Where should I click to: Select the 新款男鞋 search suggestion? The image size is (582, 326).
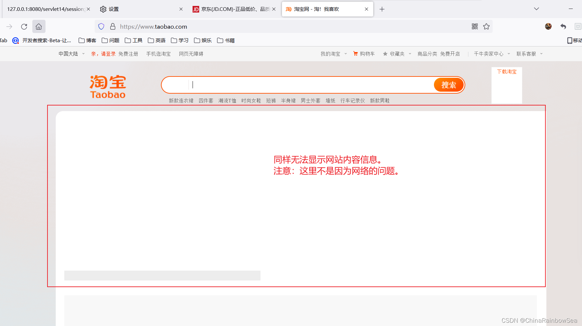click(380, 101)
